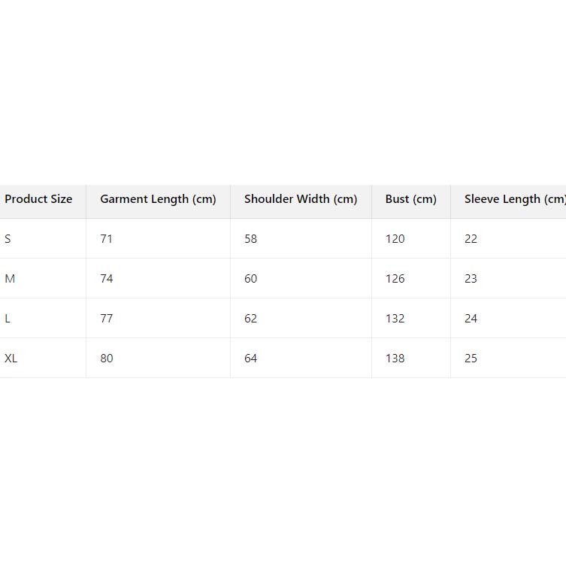
Task: Click shoulder width value 64
Action: click(x=250, y=359)
